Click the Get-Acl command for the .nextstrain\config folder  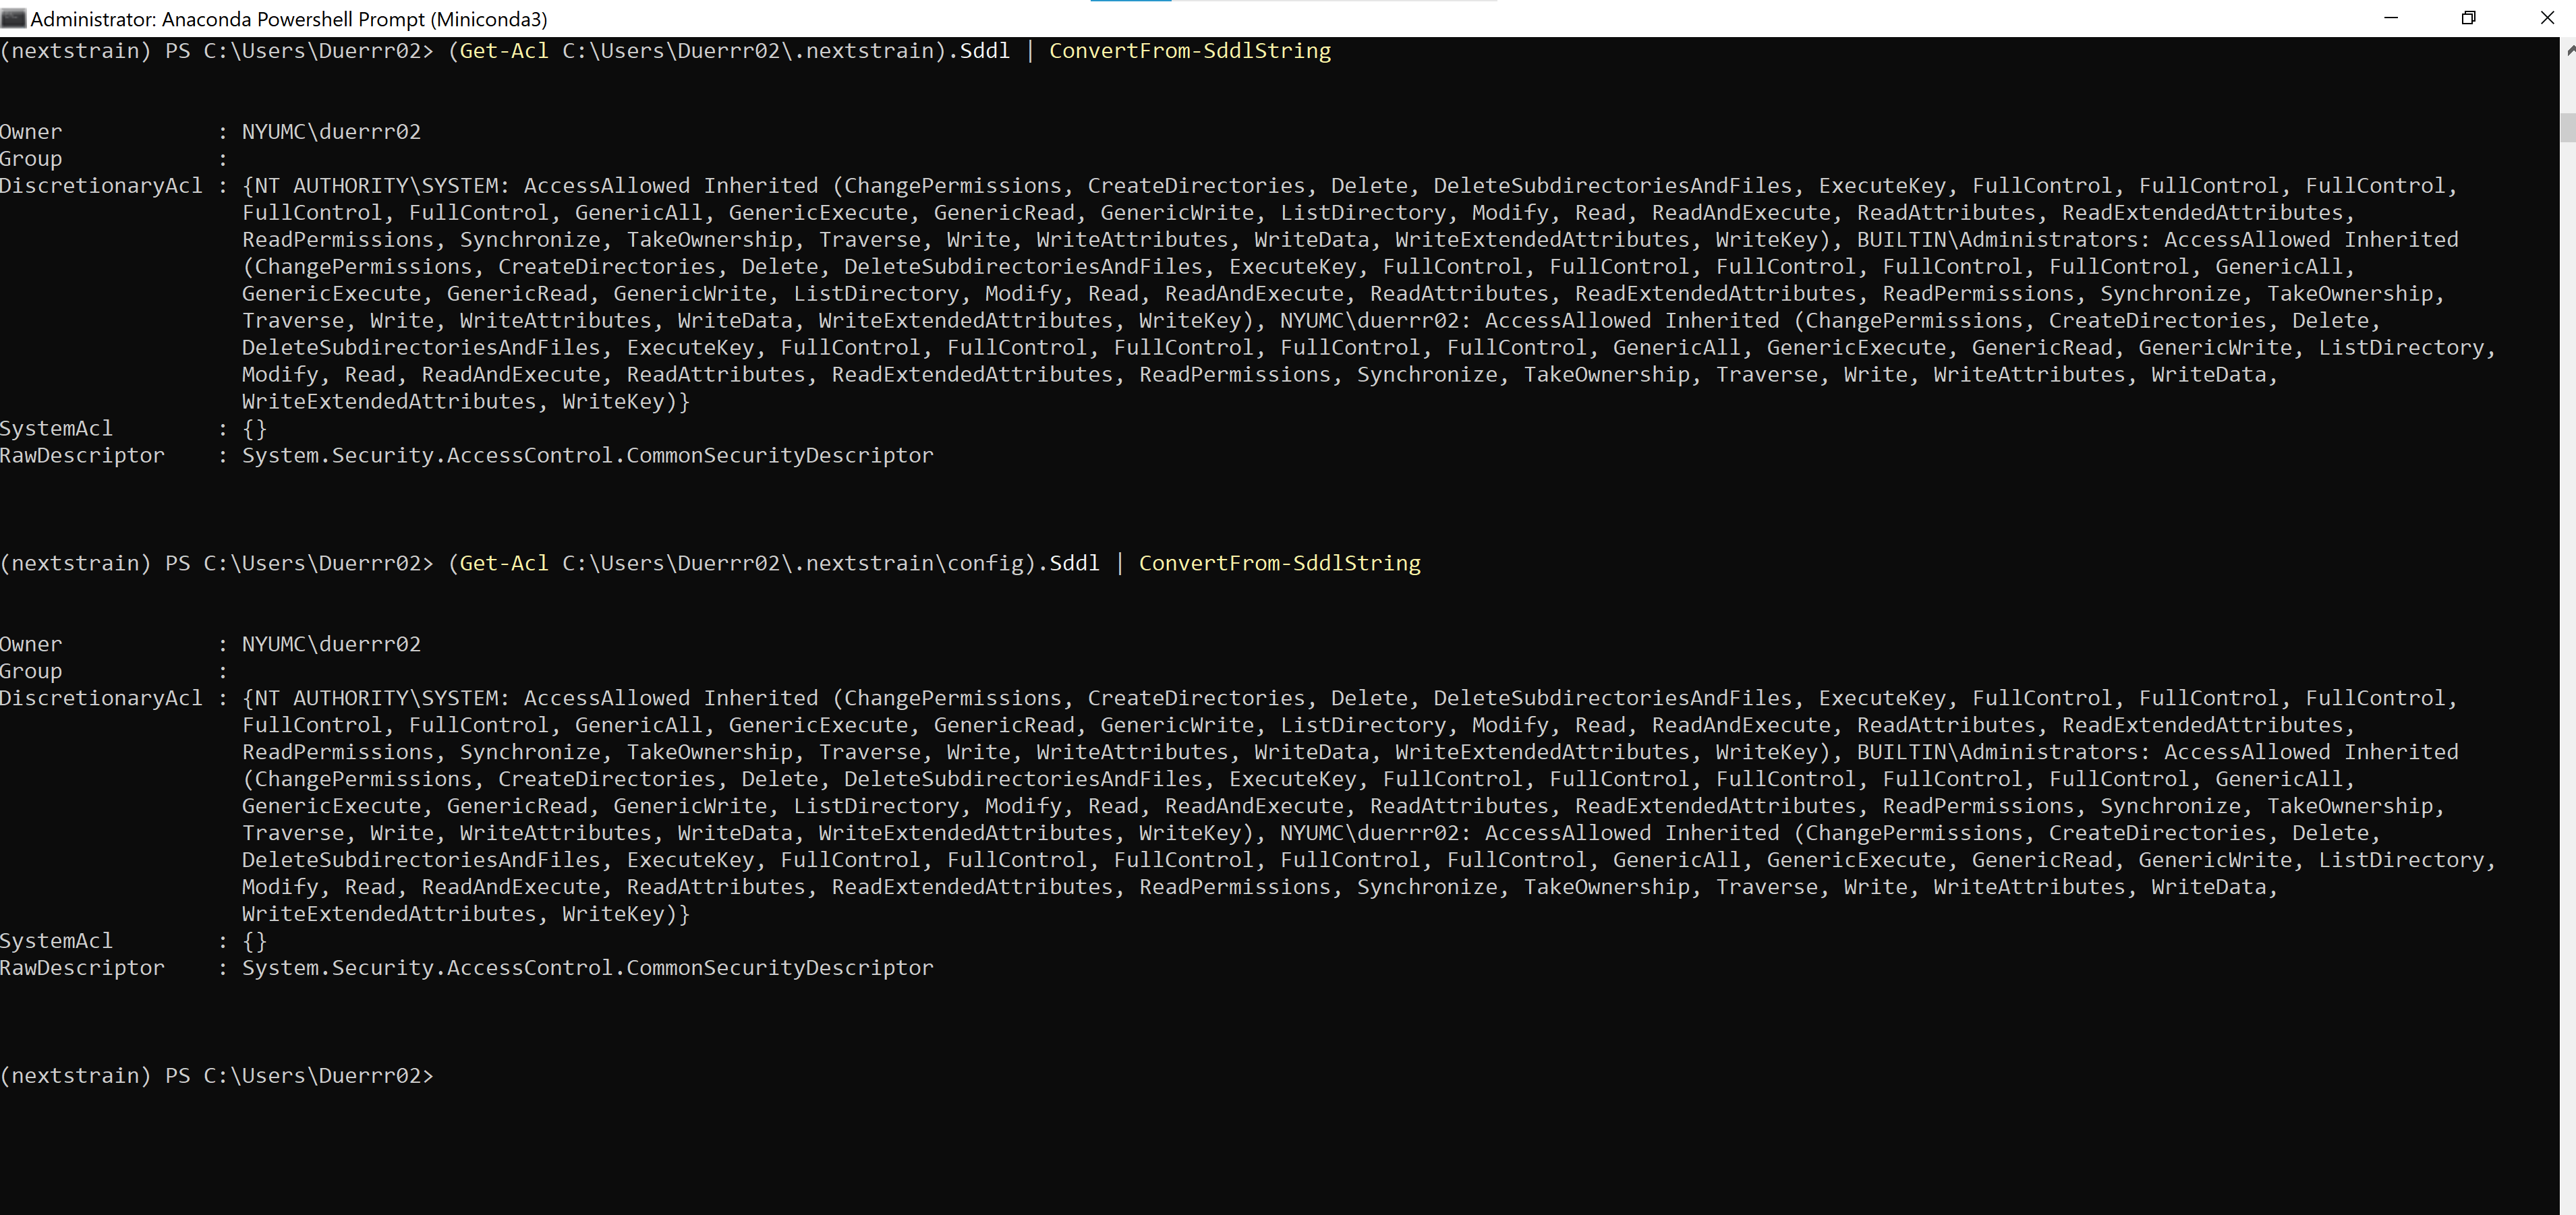(x=774, y=564)
